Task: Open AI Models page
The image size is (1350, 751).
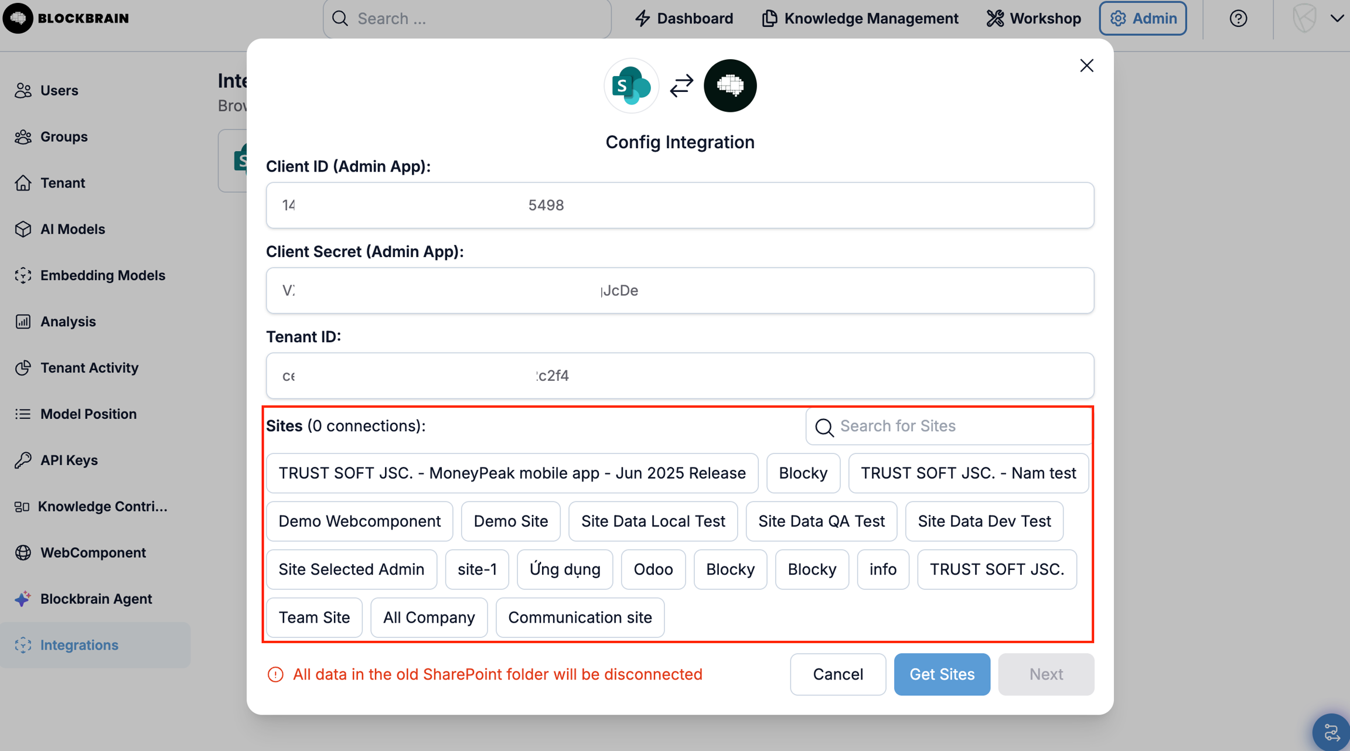Action: point(73,229)
